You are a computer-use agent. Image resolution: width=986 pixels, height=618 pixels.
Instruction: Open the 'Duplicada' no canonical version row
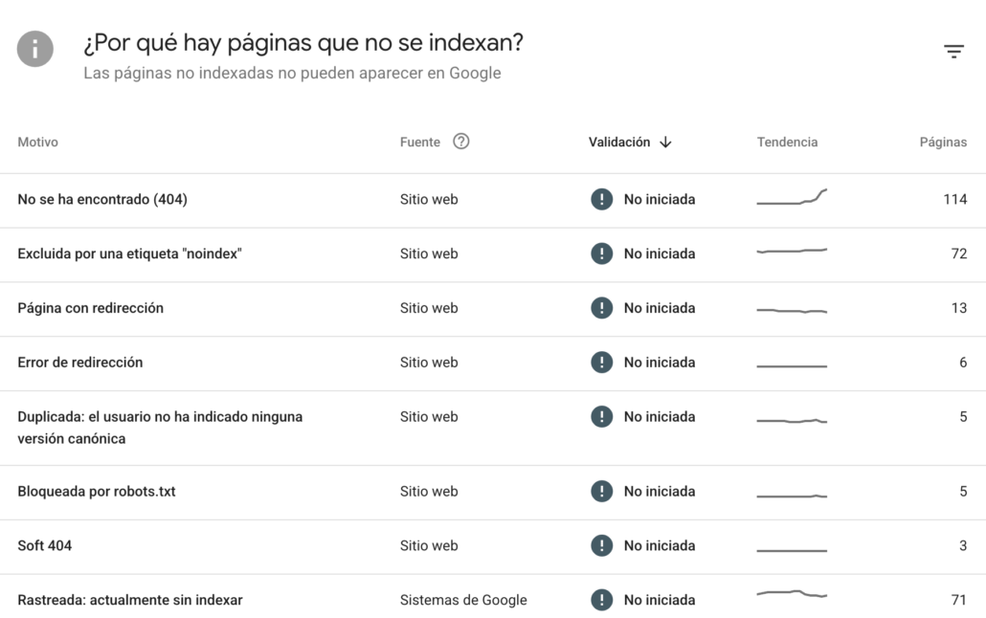click(x=493, y=429)
